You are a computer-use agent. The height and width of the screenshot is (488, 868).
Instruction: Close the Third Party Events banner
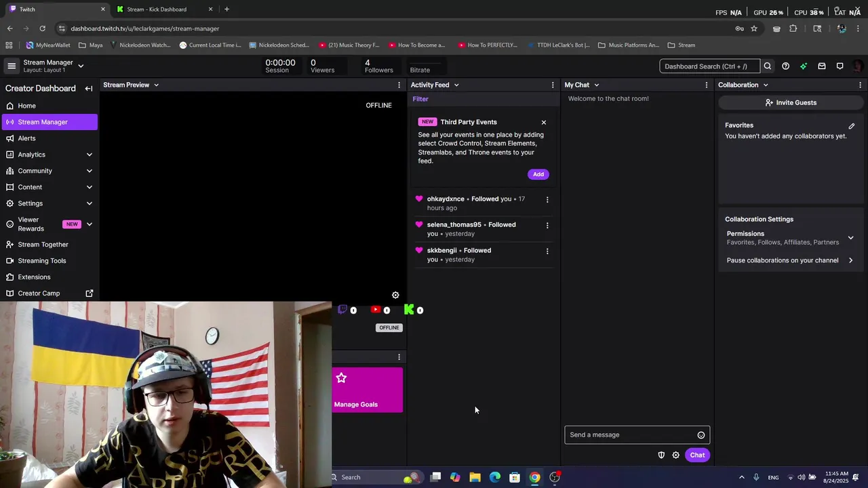click(x=544, y=122)
